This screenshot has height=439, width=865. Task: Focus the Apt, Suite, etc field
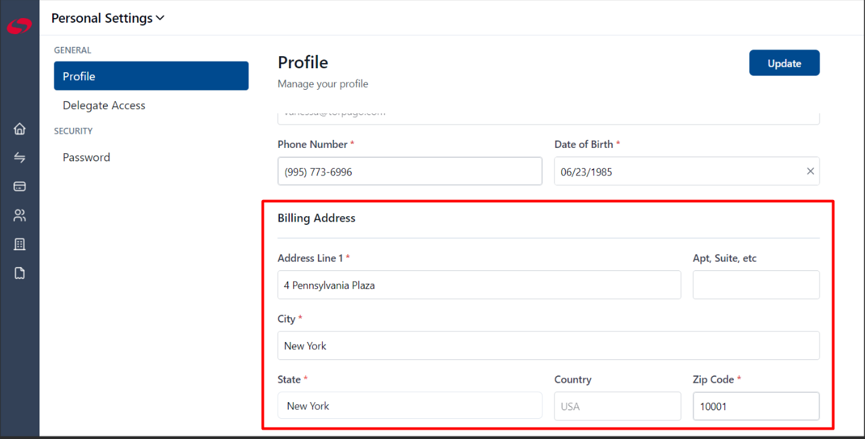pyautogui.click(x=756, y=285)
